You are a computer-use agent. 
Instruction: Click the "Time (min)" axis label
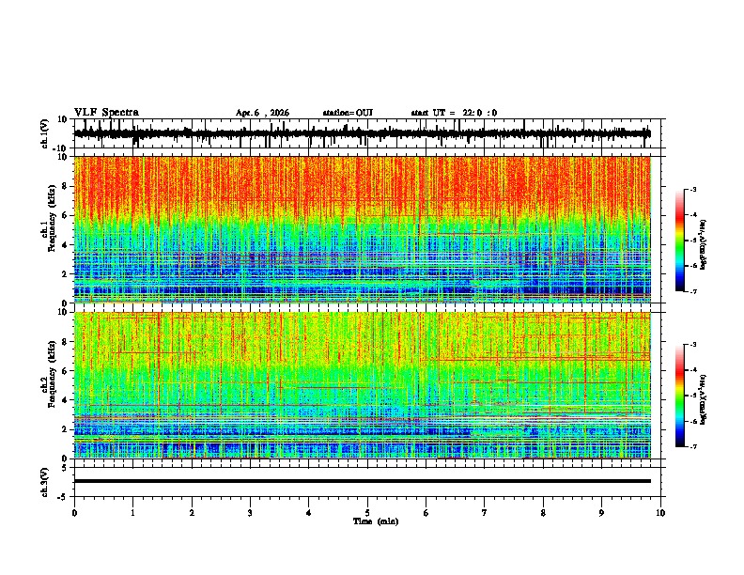pyautogui.click(x=376, y=521)
